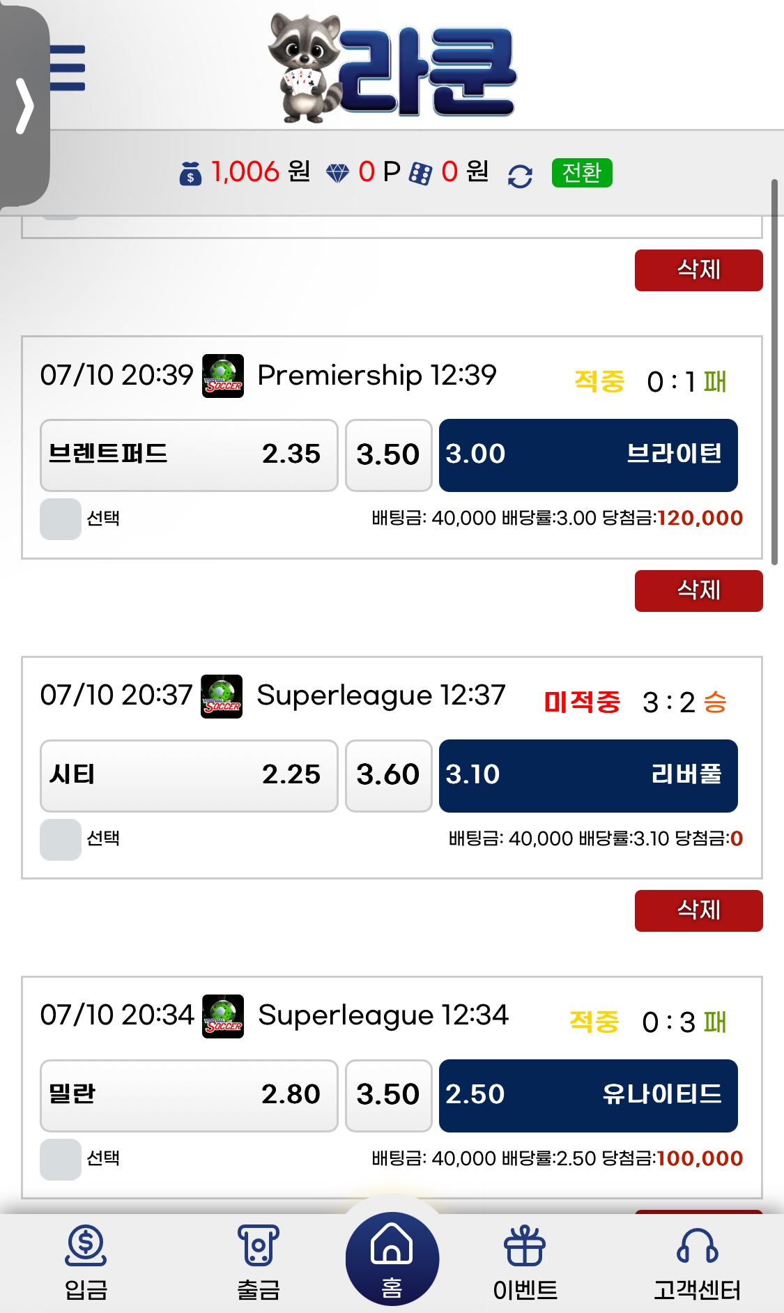Open the 이벤트 events tab

(x=525, y=1263)
